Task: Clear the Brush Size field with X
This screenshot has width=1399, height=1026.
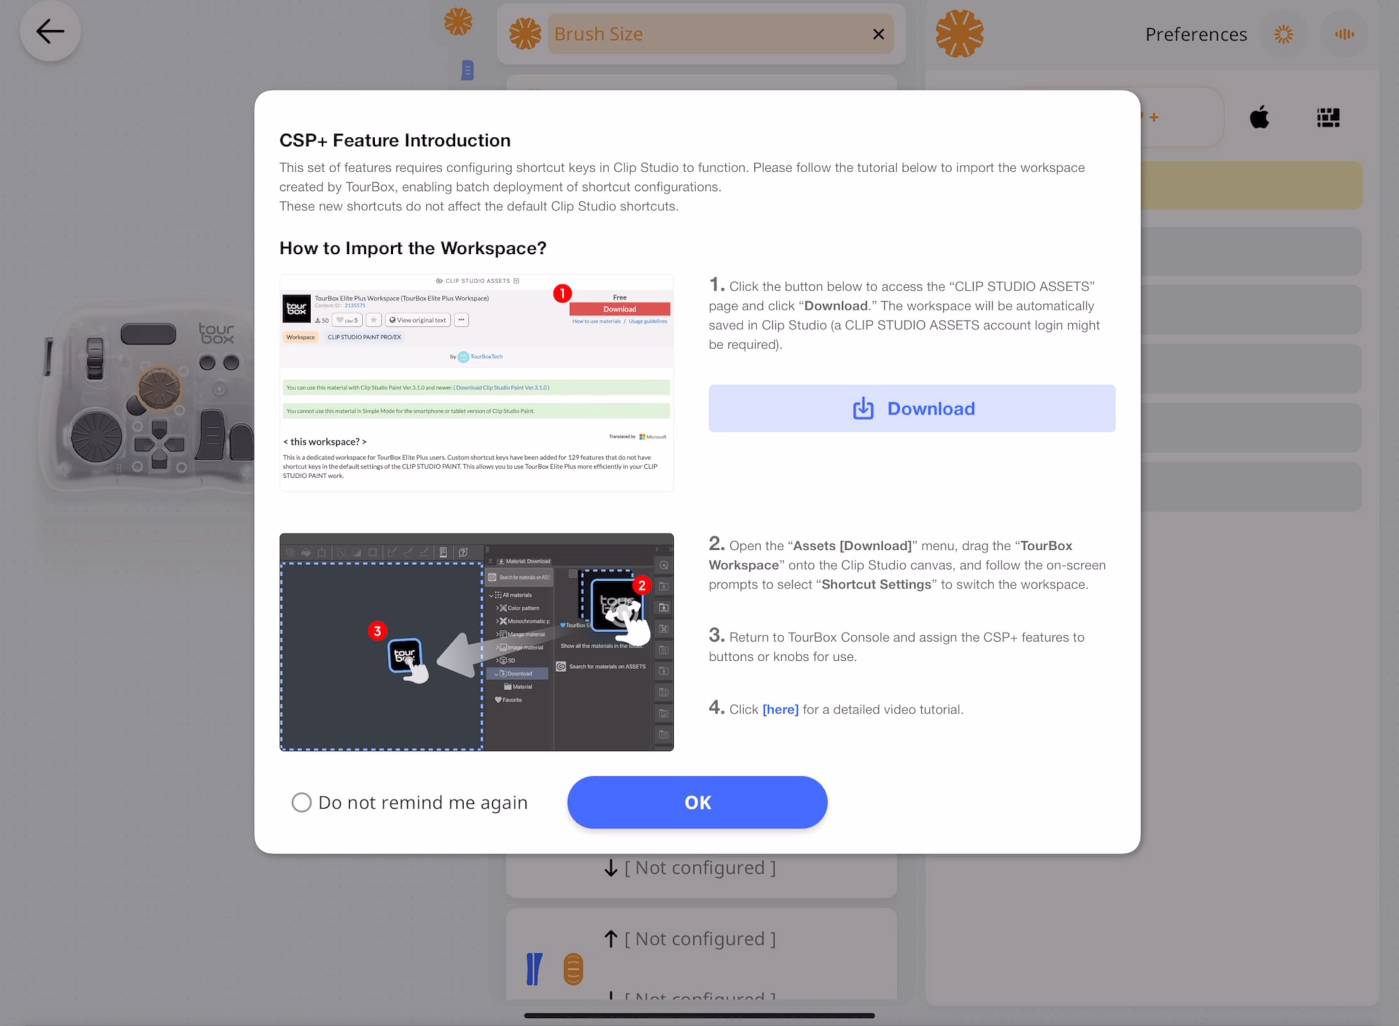Action: (x=878, y=34)
